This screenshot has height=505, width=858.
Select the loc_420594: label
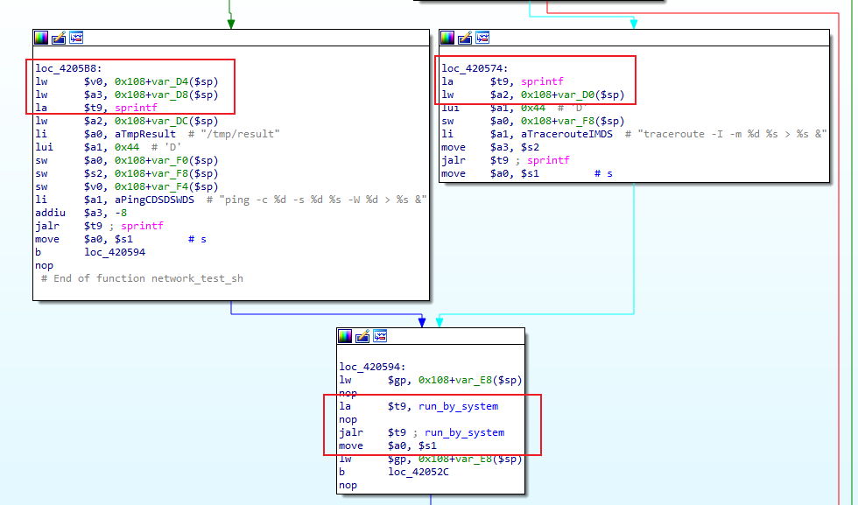372,367
